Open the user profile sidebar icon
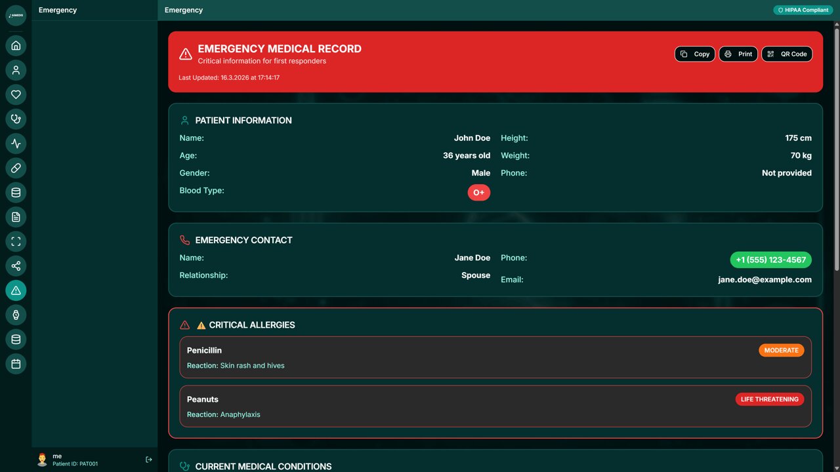Viewport: 840px width, 472px height. [x=16, y=70]
